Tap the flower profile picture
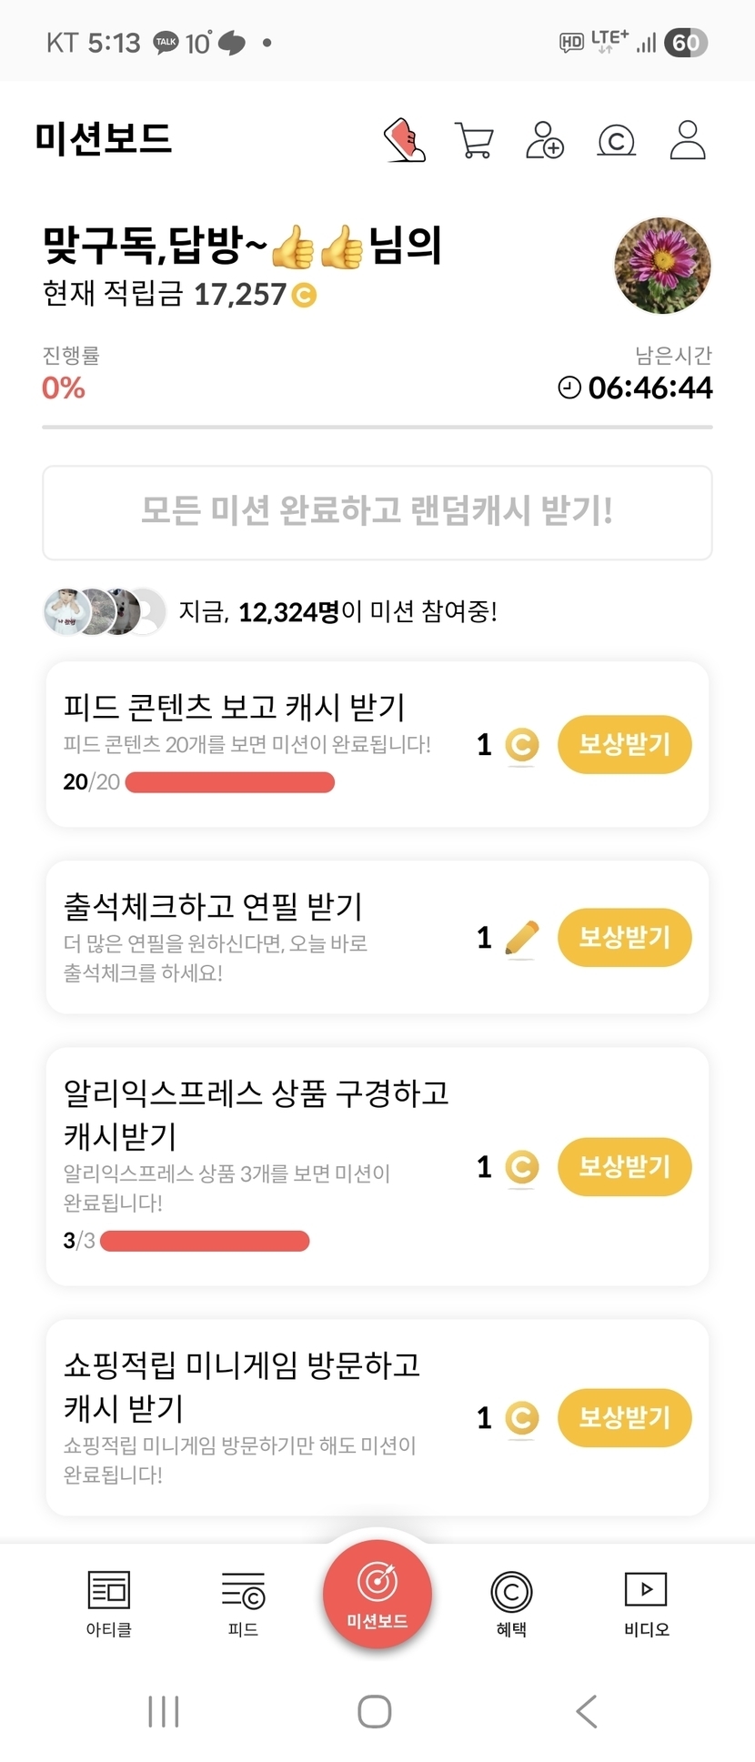 (662, 266)
